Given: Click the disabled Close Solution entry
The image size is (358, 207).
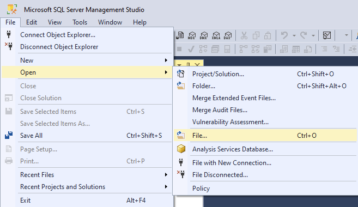Looking at the screenshot, I should 87,98.
